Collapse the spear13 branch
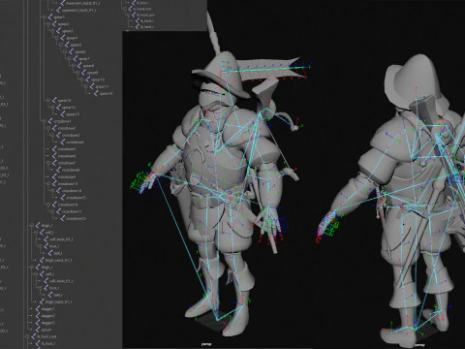465x349 pixels. pyautogui.click(x=47, y=101)
